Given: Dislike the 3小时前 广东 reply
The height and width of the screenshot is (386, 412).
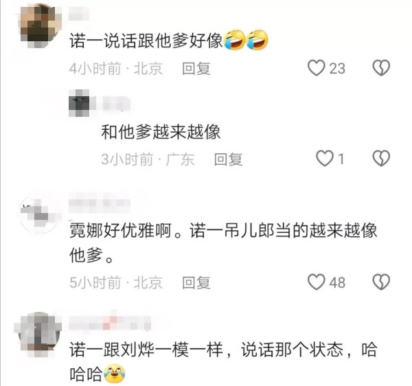Looking at the screenshot, I should [381, 158].
